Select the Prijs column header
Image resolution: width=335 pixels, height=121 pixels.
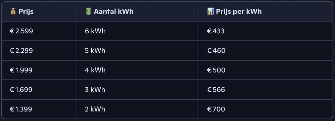[39, 11]
